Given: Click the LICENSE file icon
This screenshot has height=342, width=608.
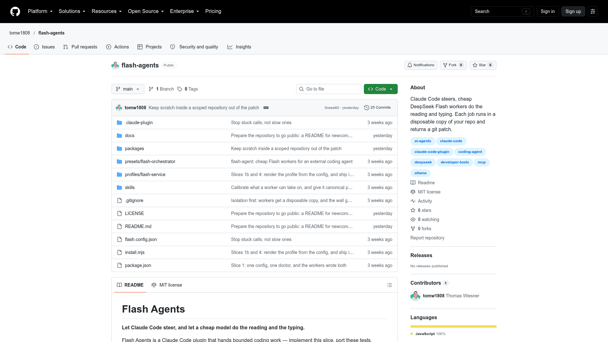Looking at the screenshot, I should coord(119,213).
